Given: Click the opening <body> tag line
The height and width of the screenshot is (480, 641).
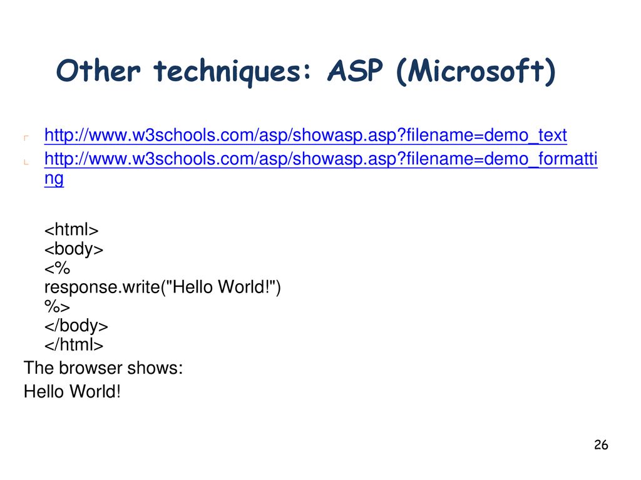Looking at the screenshot, I should (74, 249).
